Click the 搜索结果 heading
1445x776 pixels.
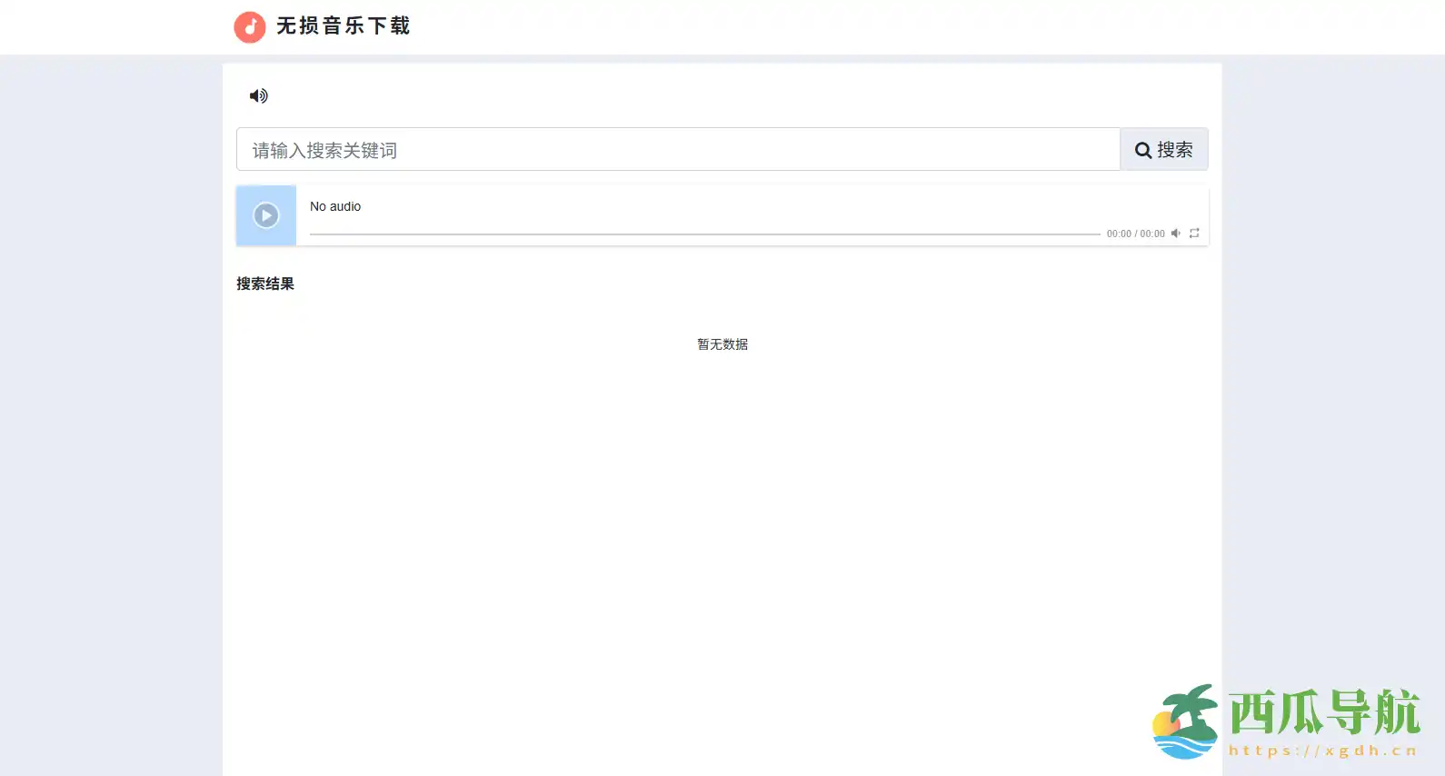265,284
